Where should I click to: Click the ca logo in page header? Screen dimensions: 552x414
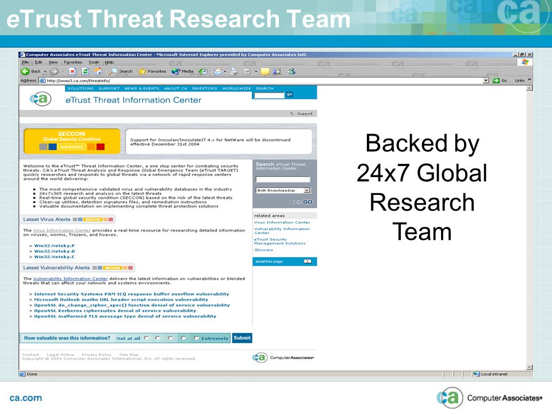[x=40, y=99]
